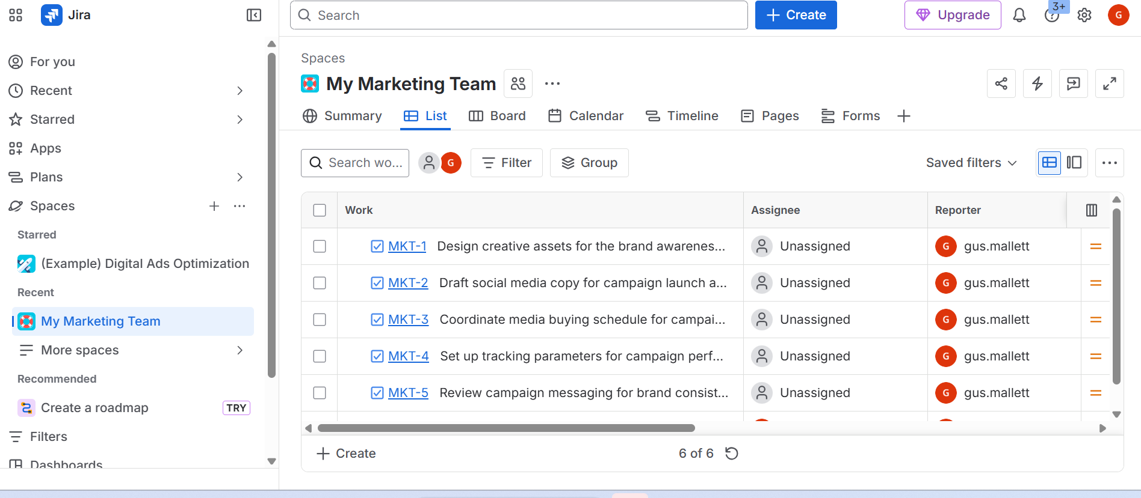This screenshot has width=1141, height=498.
Task: Open the Group dropdown button
Action: point(589,163)
